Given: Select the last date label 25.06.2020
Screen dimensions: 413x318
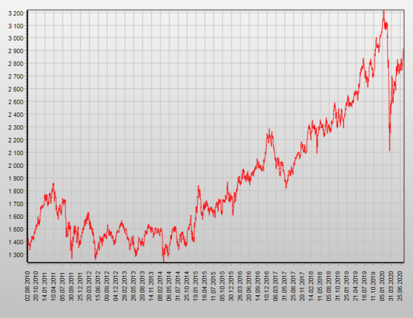Looking at the screenshot, I should tap(401, 285).
